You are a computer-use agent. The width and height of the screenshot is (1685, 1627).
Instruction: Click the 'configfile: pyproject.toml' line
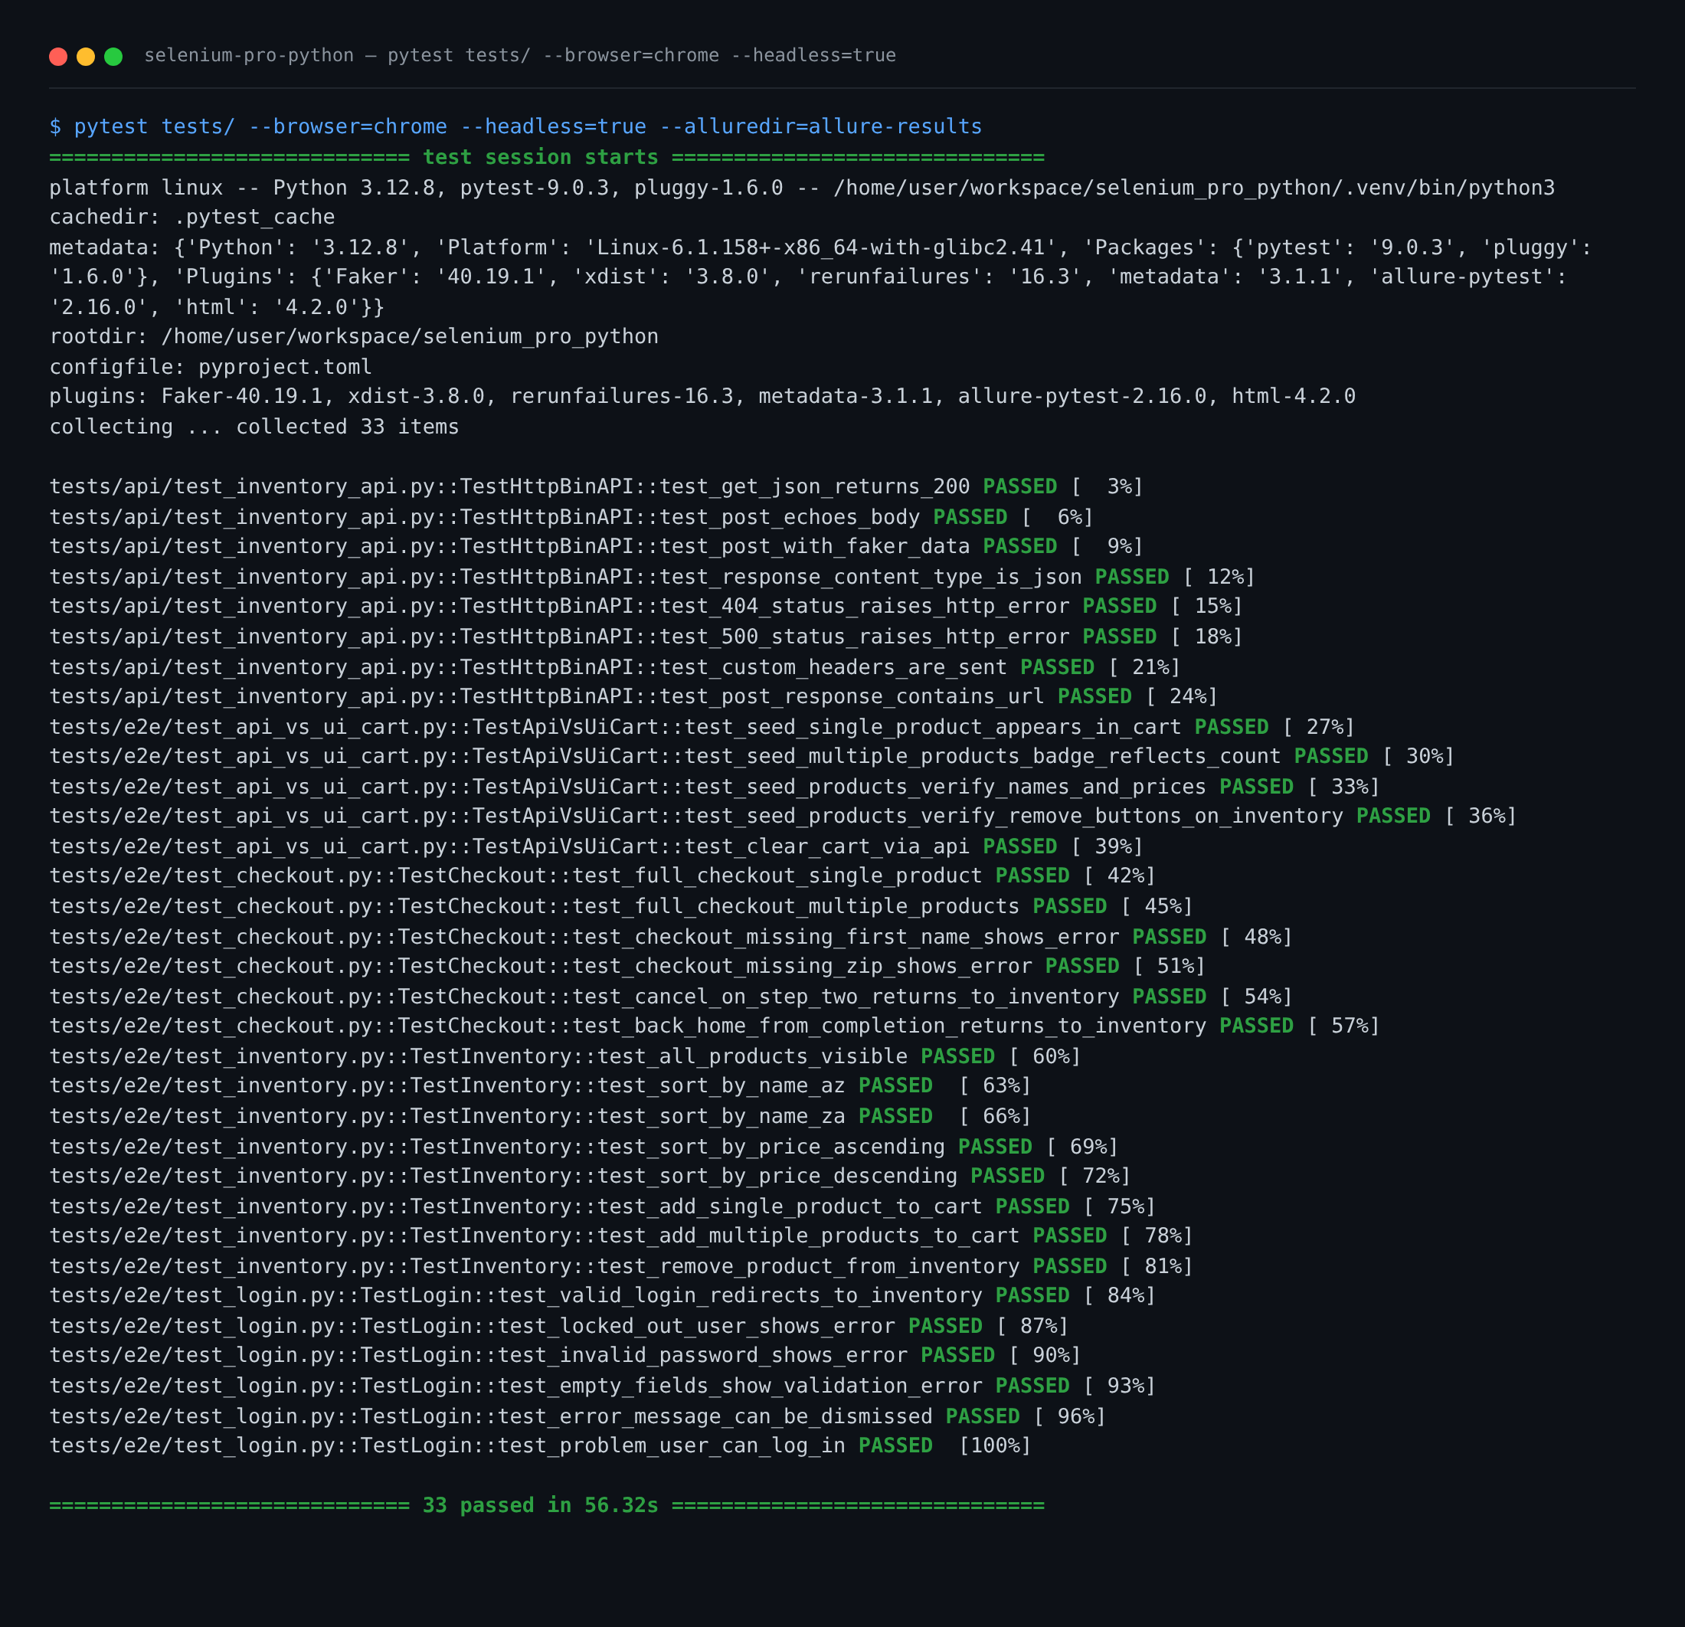click(211, 367)
